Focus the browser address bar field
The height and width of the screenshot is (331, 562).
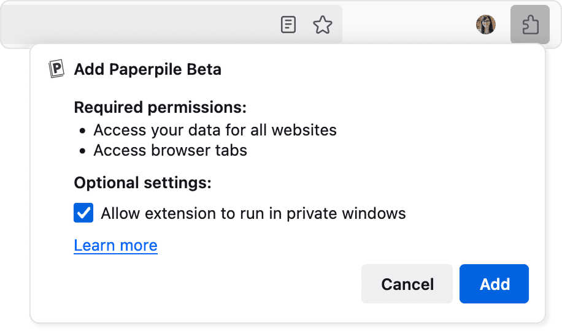point(135,25)
